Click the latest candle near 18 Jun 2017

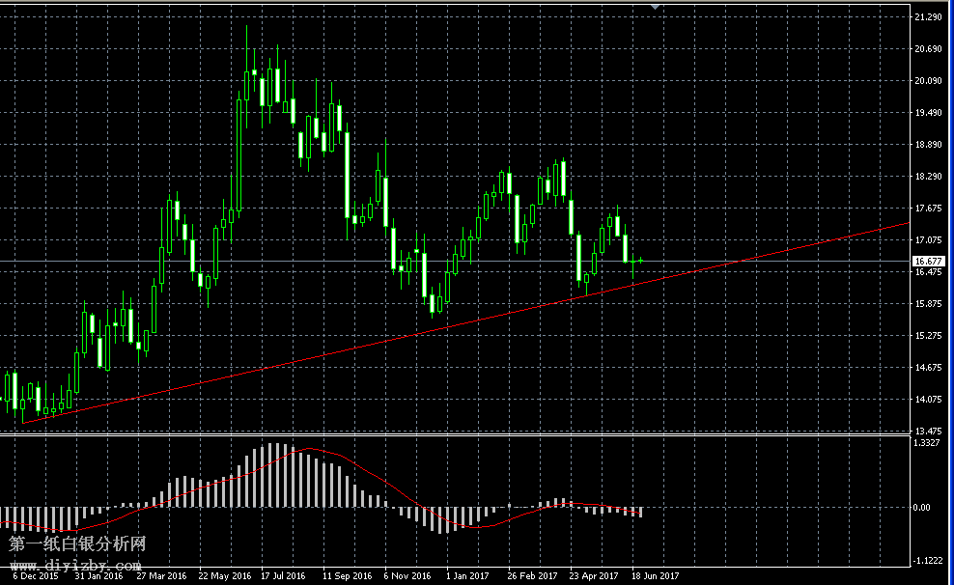pyautogui.click(x=640, y=261)
